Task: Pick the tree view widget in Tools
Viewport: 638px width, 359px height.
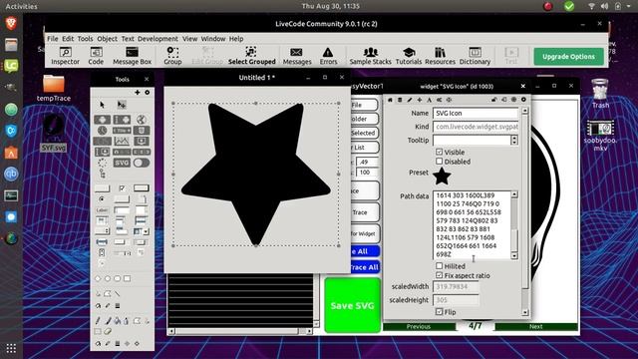Action: click(x=102, y=175)
